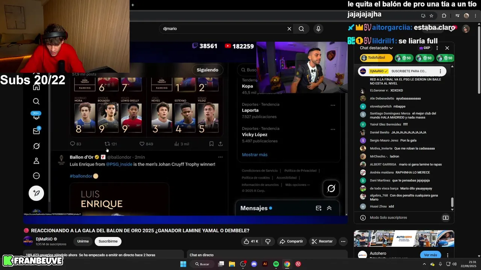Screen dimensions: 481x270
Task: Start voice search with the microphone icon
Action: coord(318,28)
